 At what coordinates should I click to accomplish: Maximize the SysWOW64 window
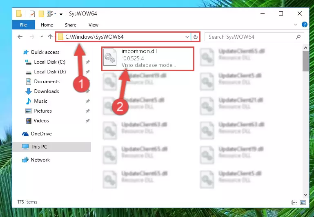pos(281,13)
